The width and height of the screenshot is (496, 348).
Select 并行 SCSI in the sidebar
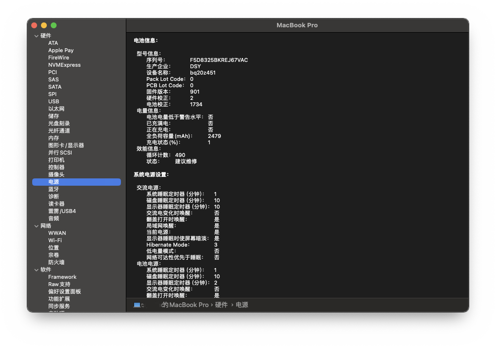click(60, 153)
